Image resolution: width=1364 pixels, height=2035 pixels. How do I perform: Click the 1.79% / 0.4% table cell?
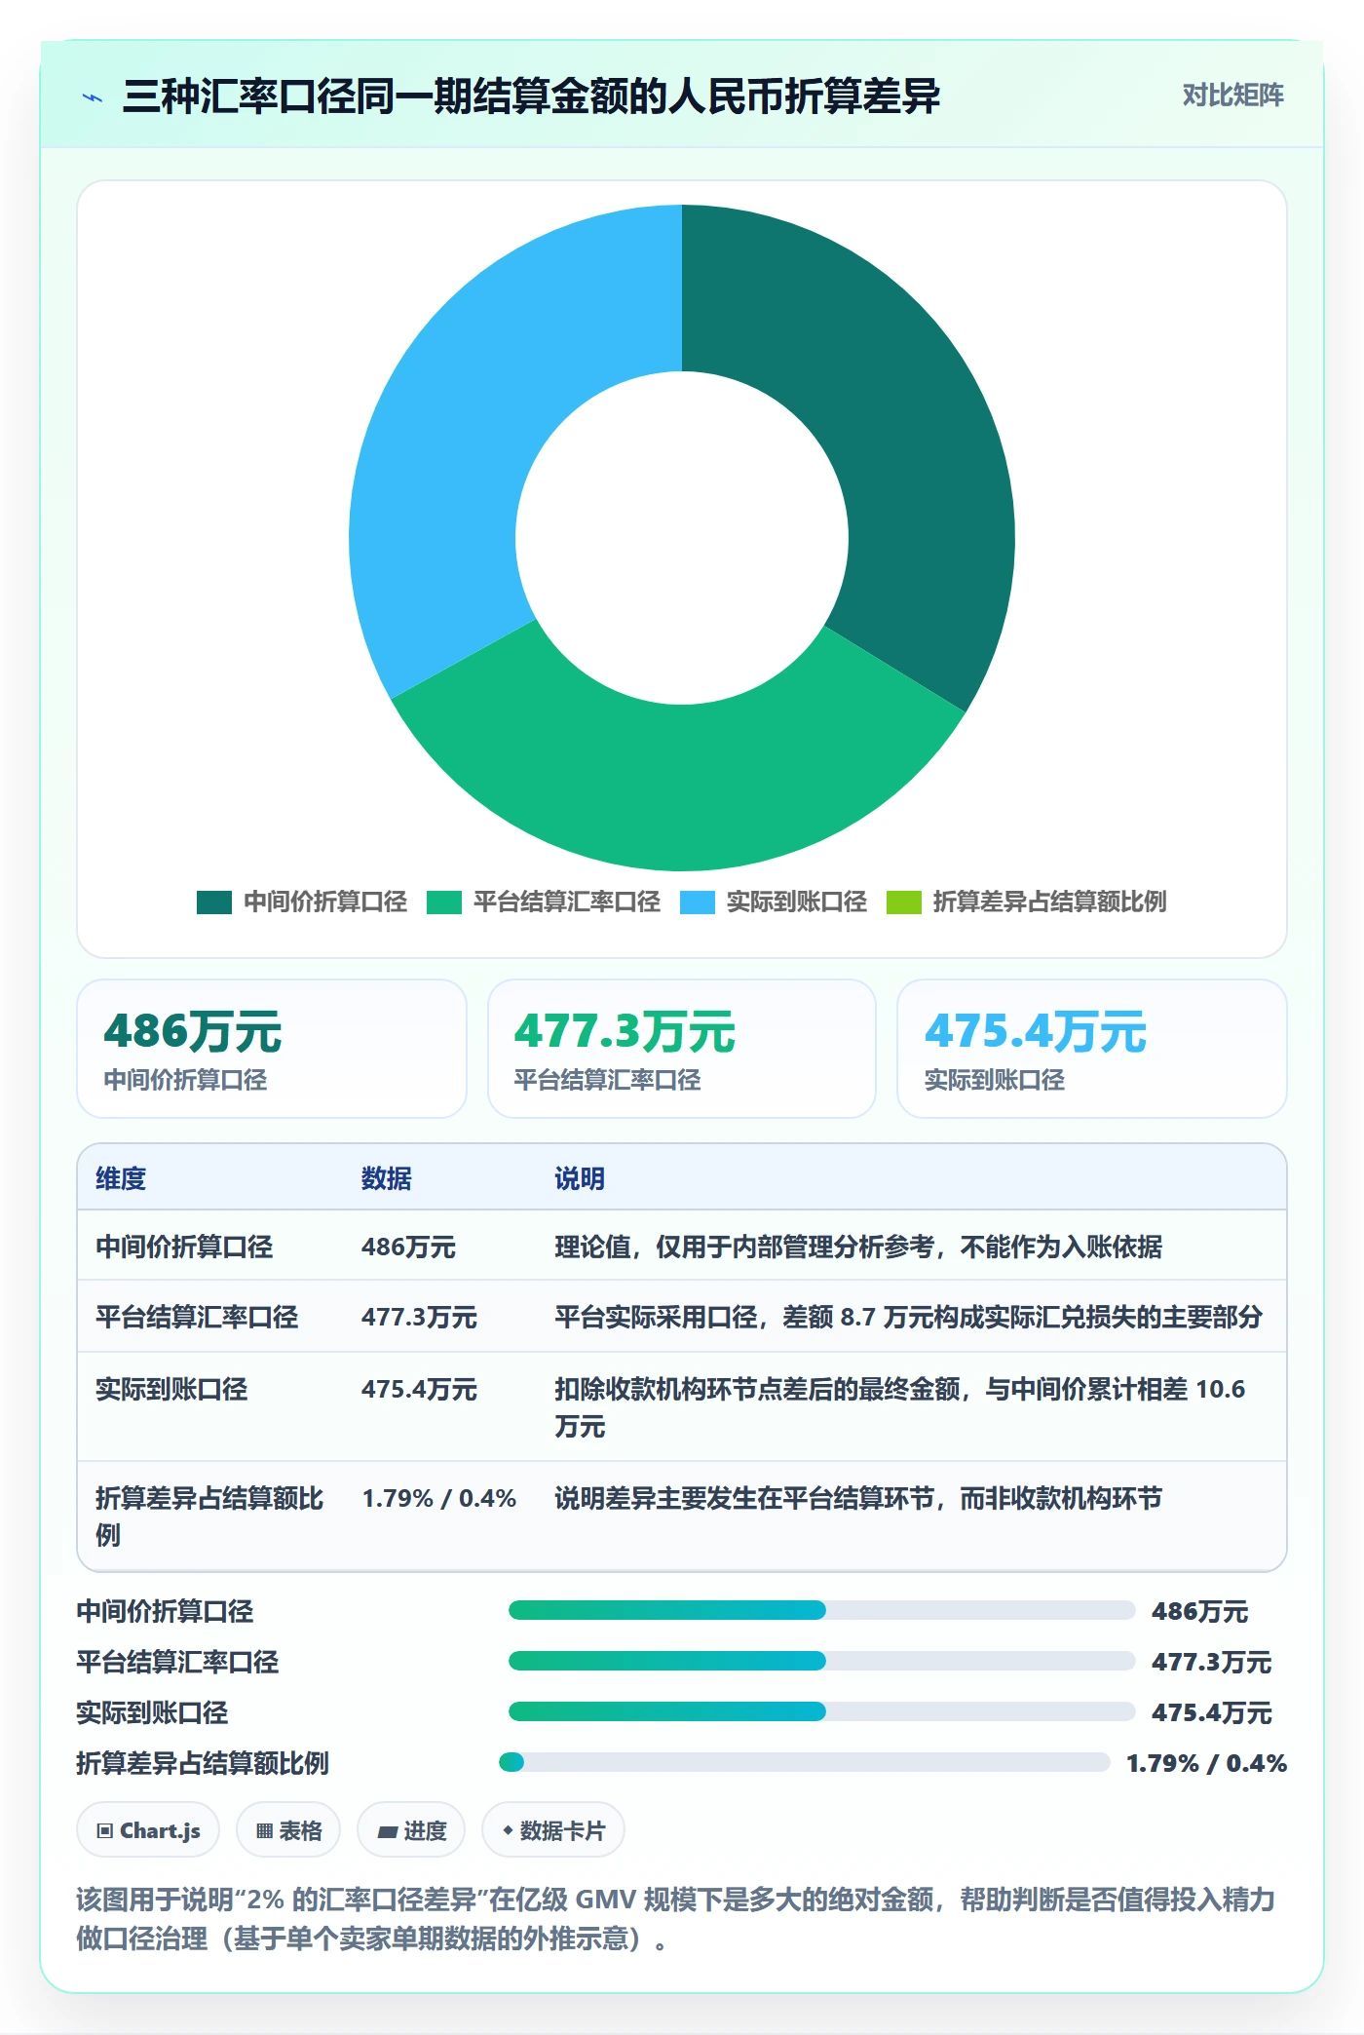439,1498
